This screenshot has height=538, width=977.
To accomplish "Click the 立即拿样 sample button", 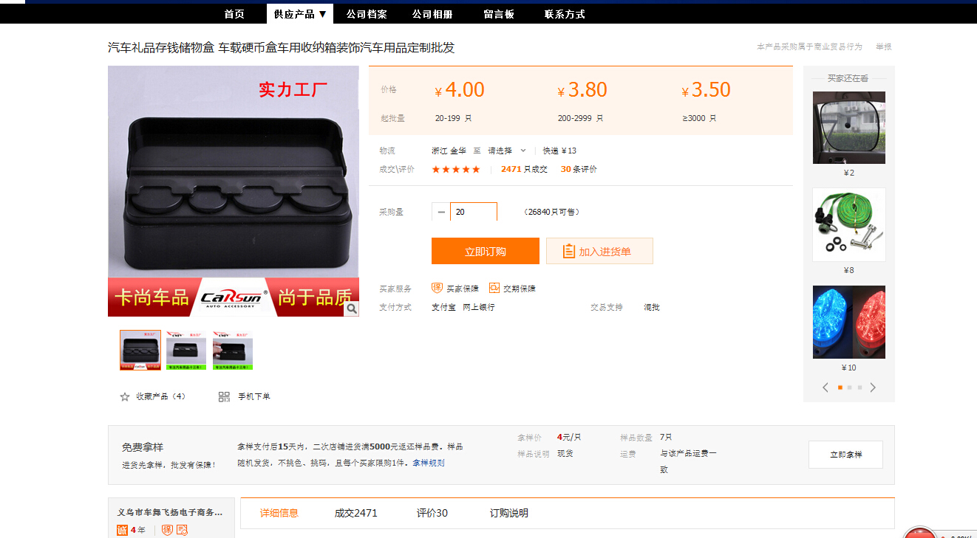I will 845,455.
